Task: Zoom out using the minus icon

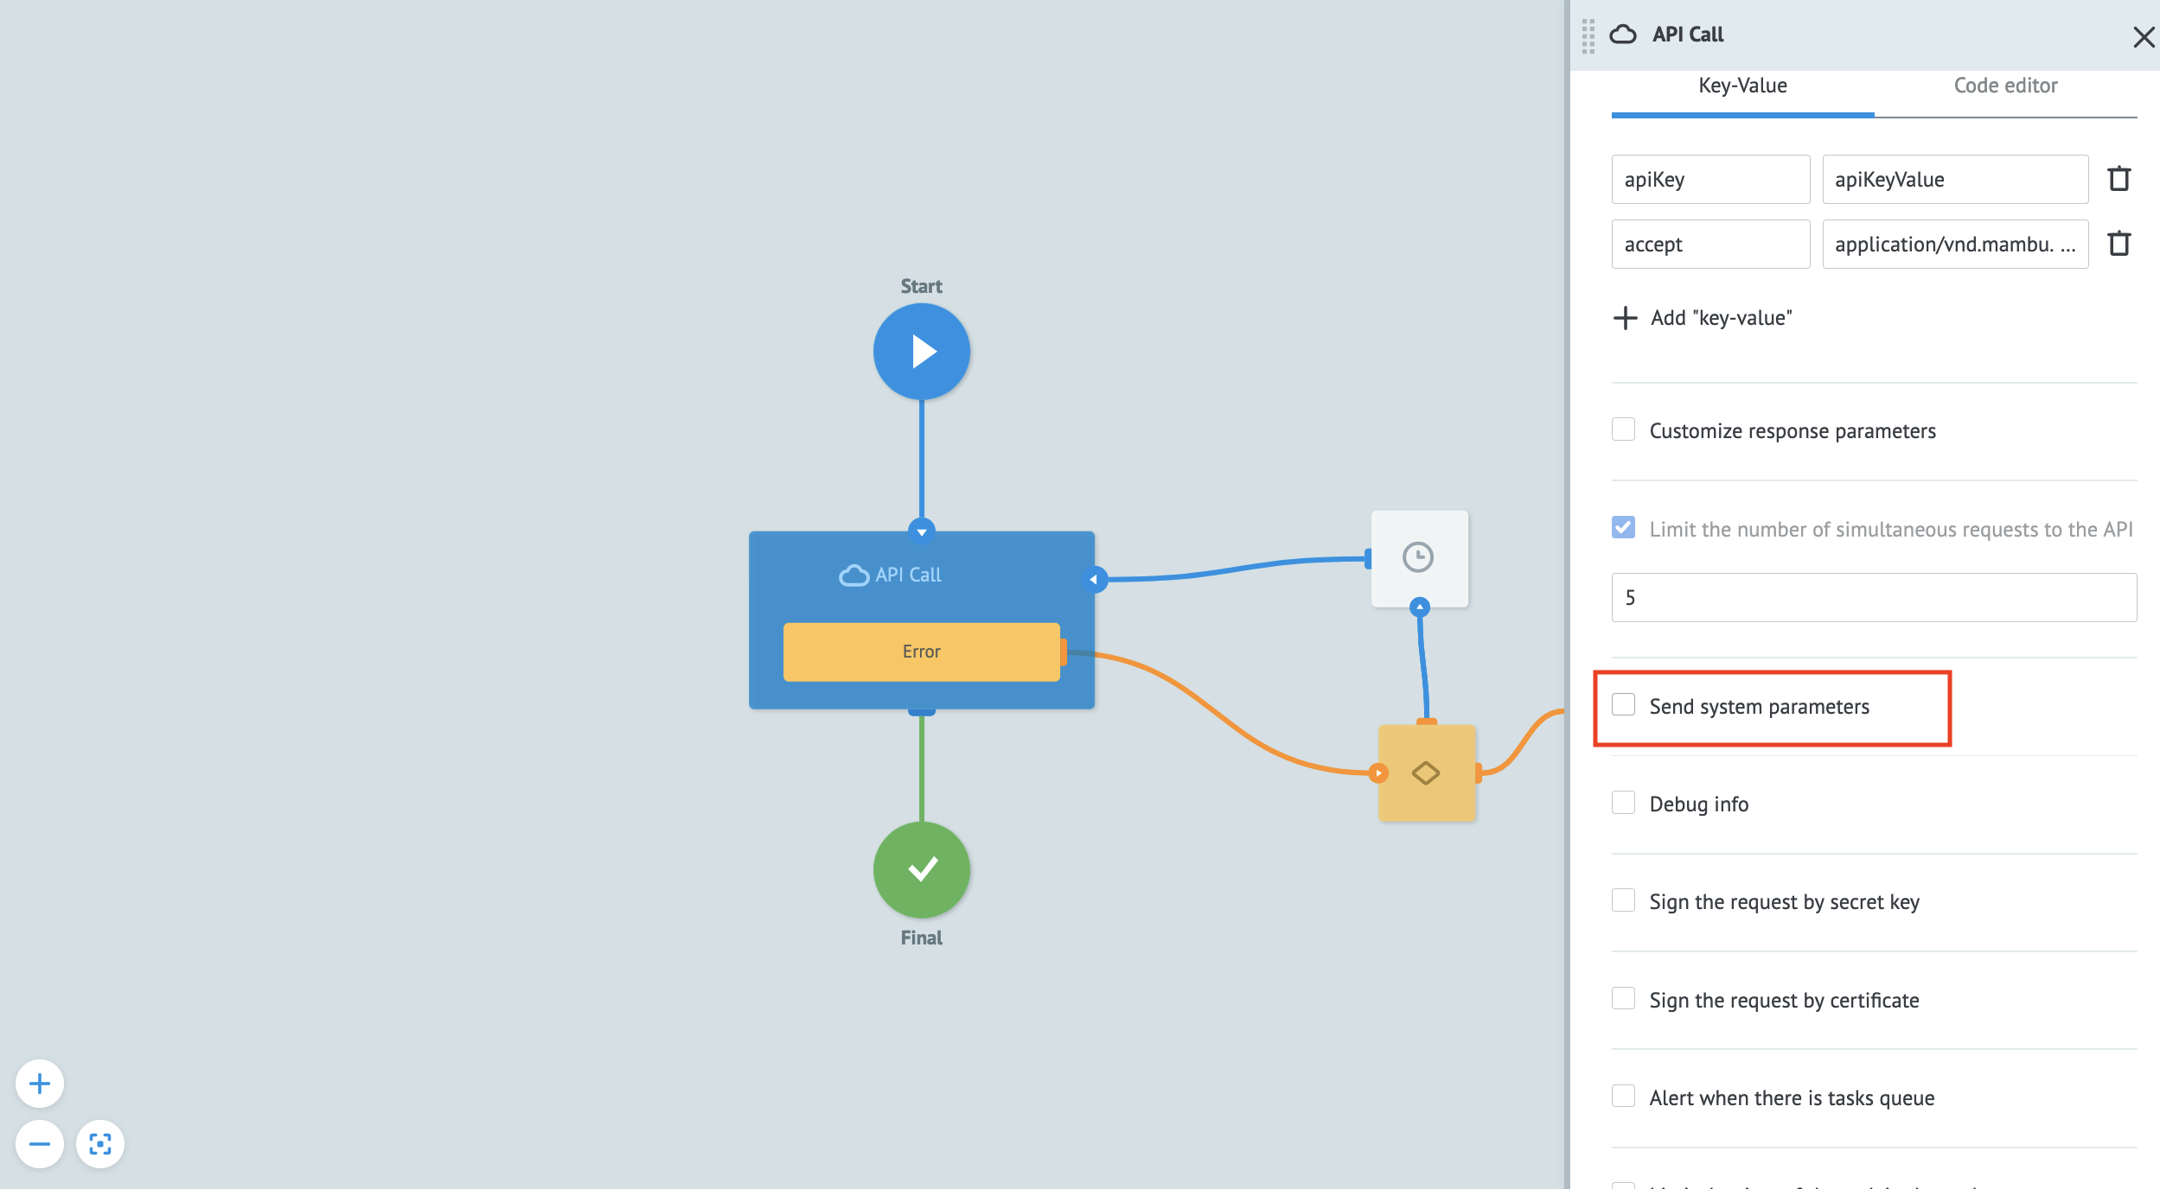Action: (38, 1144)
